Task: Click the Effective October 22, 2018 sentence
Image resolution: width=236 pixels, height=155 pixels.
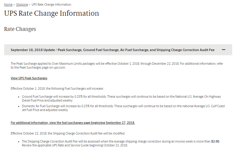Action: (x=68, y=133)
